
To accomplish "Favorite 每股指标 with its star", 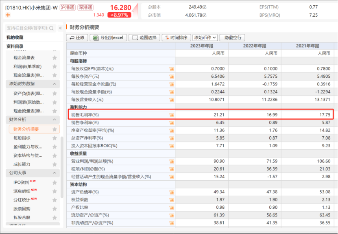I will [x=55, y=138].
